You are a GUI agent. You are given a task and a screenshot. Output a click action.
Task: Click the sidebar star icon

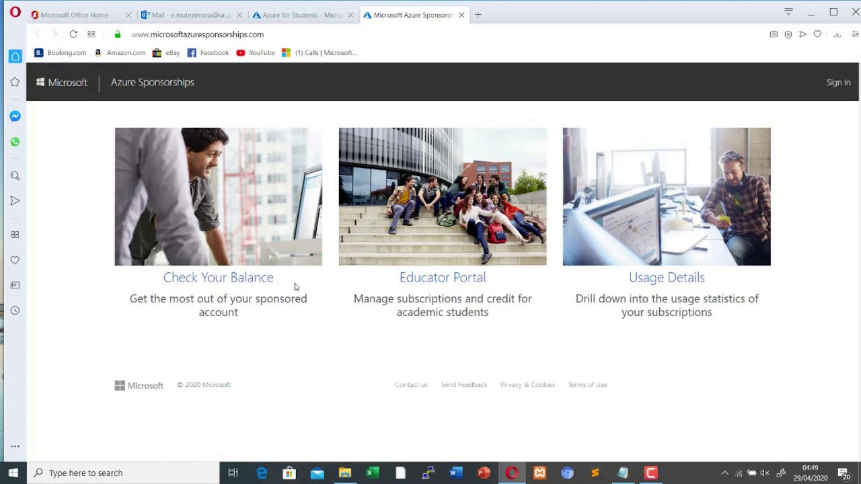15,82
